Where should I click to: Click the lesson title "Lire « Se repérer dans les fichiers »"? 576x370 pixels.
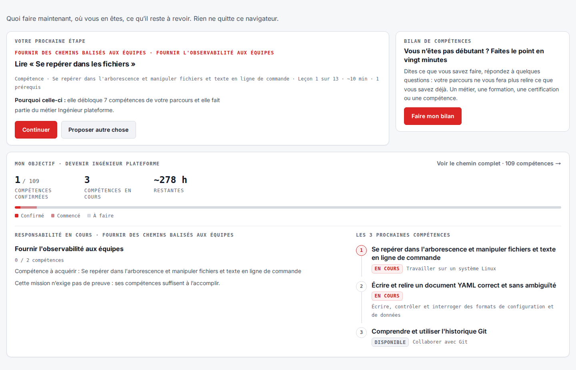point(75,64)
